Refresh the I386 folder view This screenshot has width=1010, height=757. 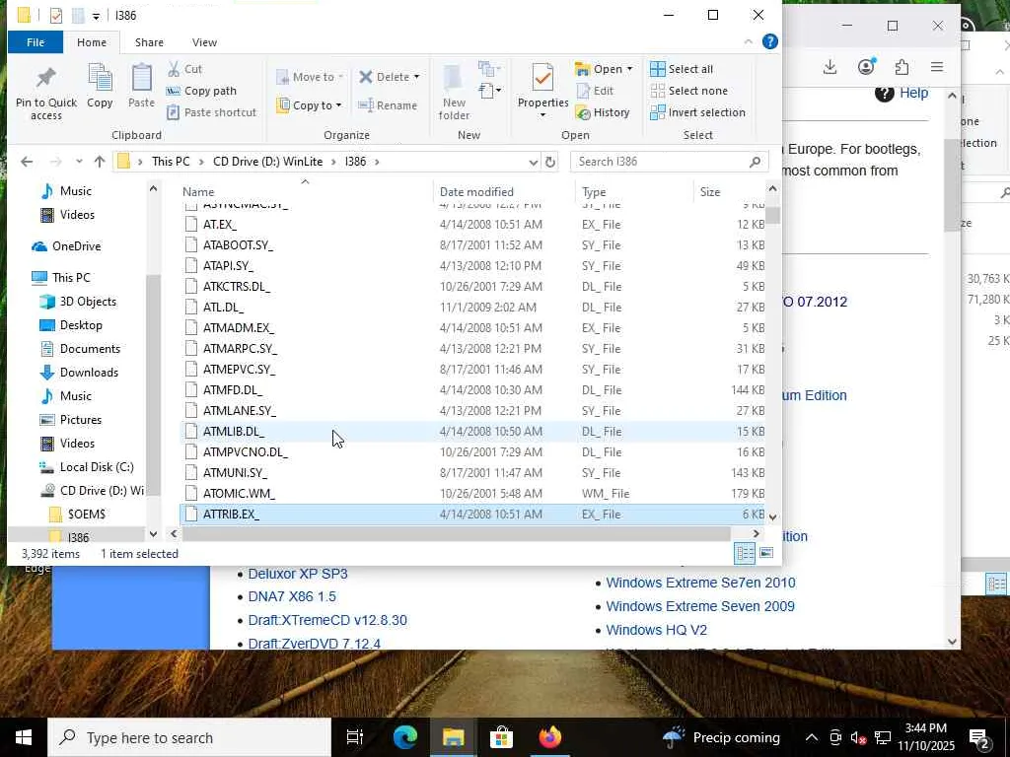coord(550,162)
